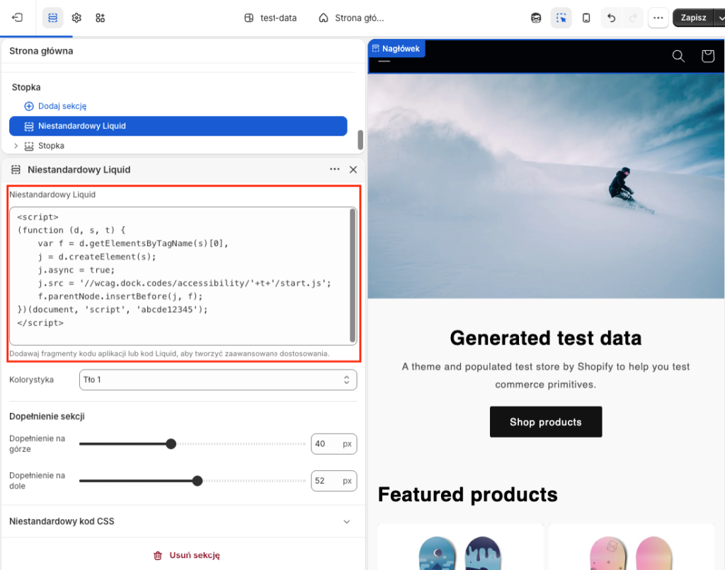Open the Kolorystyka Tło 1 dropdown

pos(218,380)
